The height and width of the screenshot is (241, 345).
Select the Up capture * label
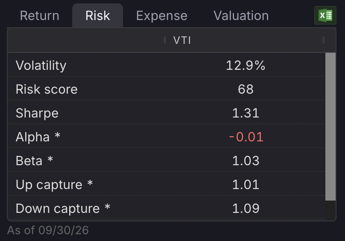tap(54, 185)
